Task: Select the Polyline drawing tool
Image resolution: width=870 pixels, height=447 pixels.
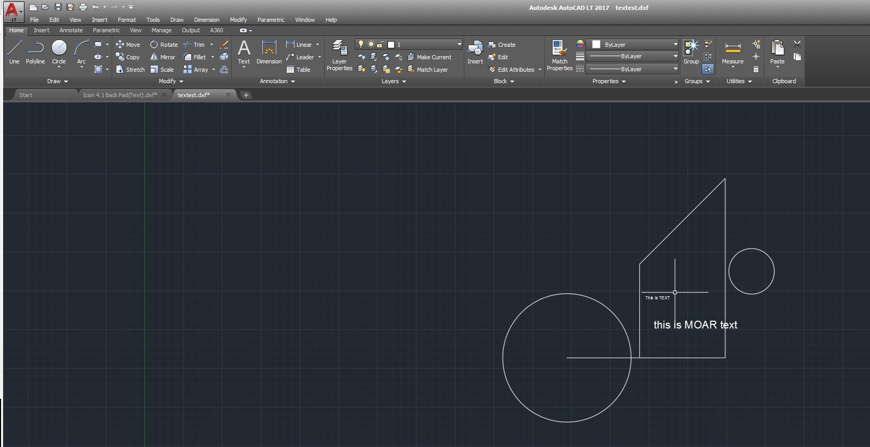Action: point(35,52)
